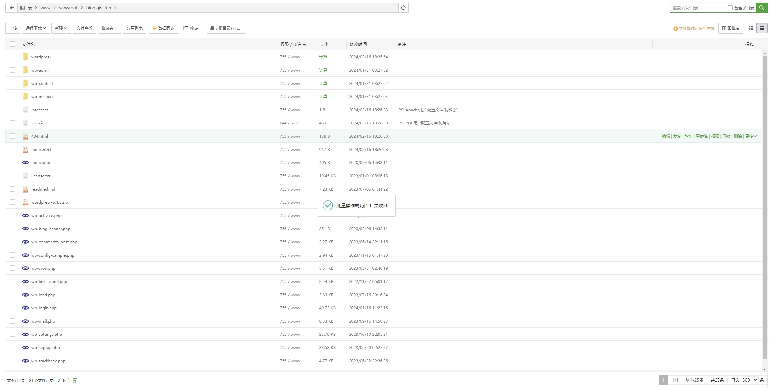769x388 pixels.
Task: Check the select-all checkbox in header
Action: click(x=12, y=44)
